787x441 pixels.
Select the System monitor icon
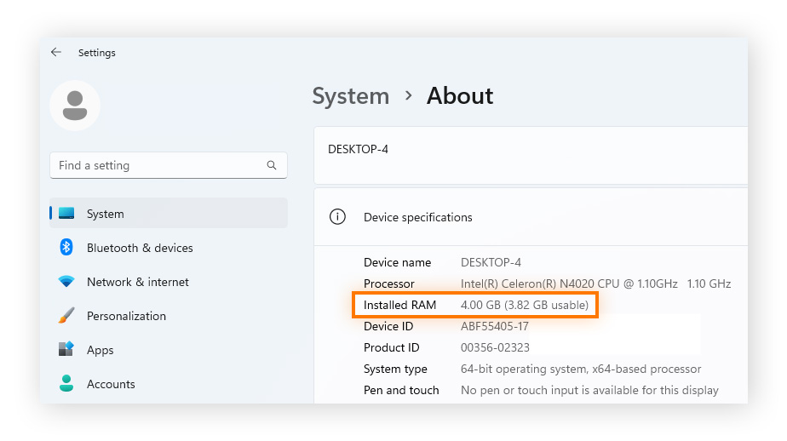tap(66, 213)
